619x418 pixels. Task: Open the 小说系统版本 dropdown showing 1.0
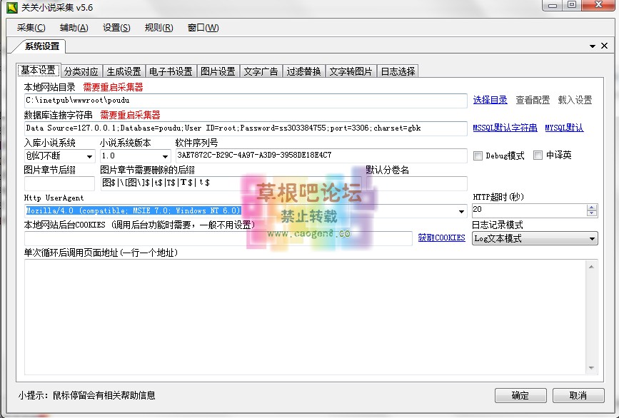pos(163,155)
